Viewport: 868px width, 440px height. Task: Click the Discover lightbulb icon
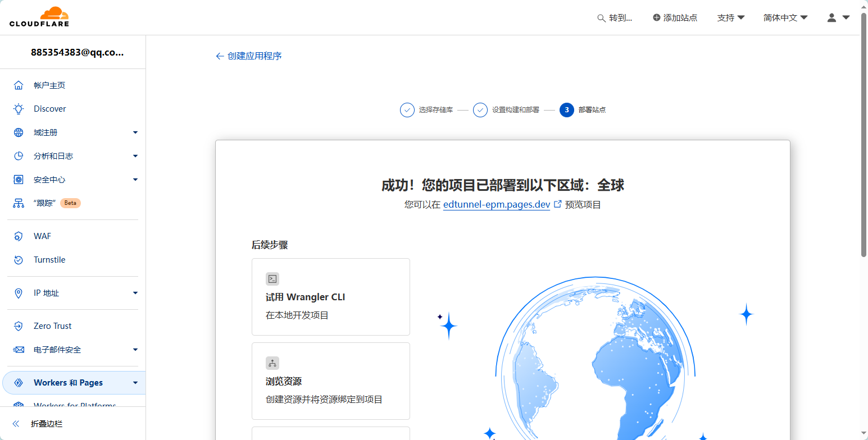pos(19,109)
